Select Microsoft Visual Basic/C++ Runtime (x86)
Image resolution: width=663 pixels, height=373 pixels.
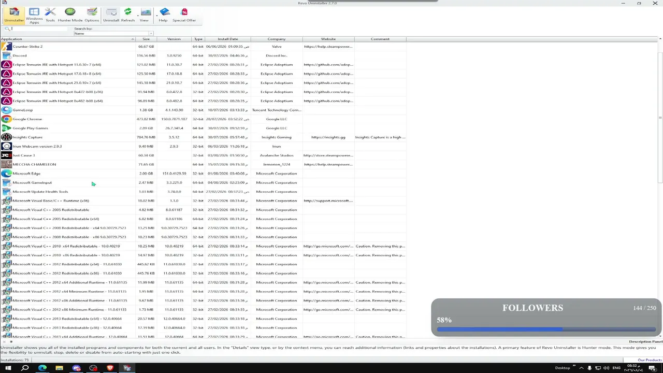203,200
